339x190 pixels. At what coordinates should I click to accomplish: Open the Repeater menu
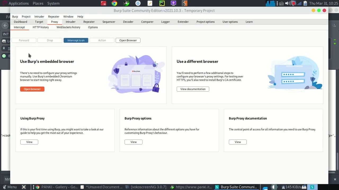coord(54,17)
